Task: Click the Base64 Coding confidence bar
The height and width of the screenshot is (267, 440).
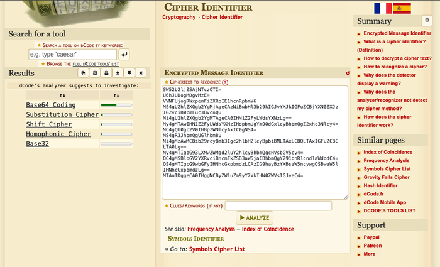Action: [x=116, y=105]
